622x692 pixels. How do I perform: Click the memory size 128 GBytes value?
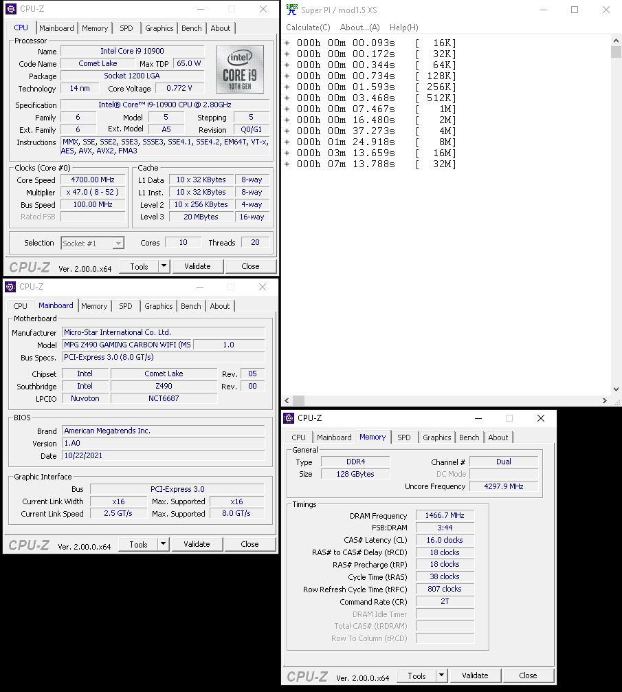(355, 474)
